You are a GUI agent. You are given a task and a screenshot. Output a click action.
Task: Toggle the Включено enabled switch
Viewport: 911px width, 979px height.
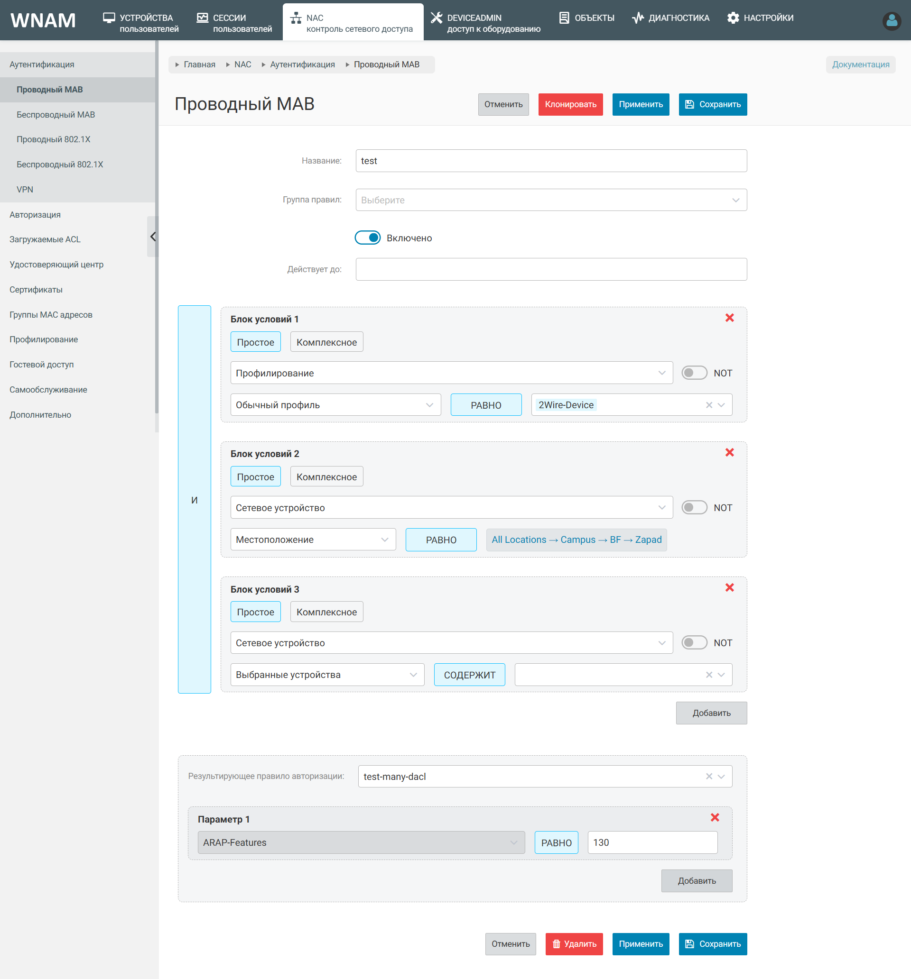367,238
